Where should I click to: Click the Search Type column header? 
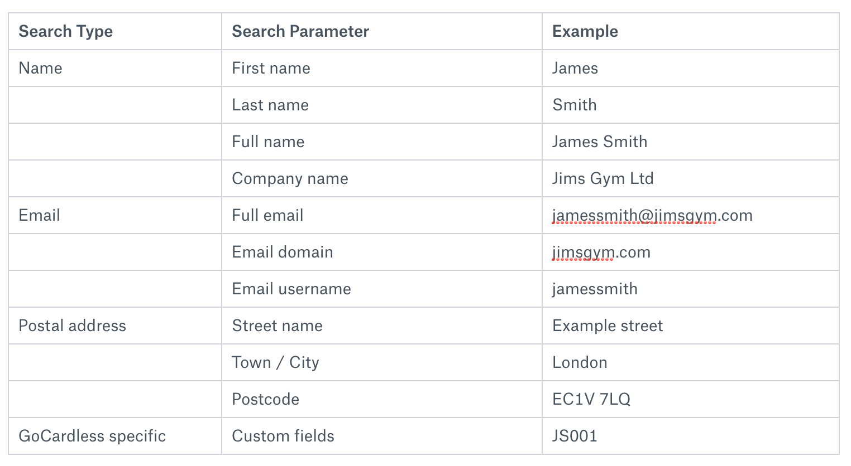[x=115, y=31]
